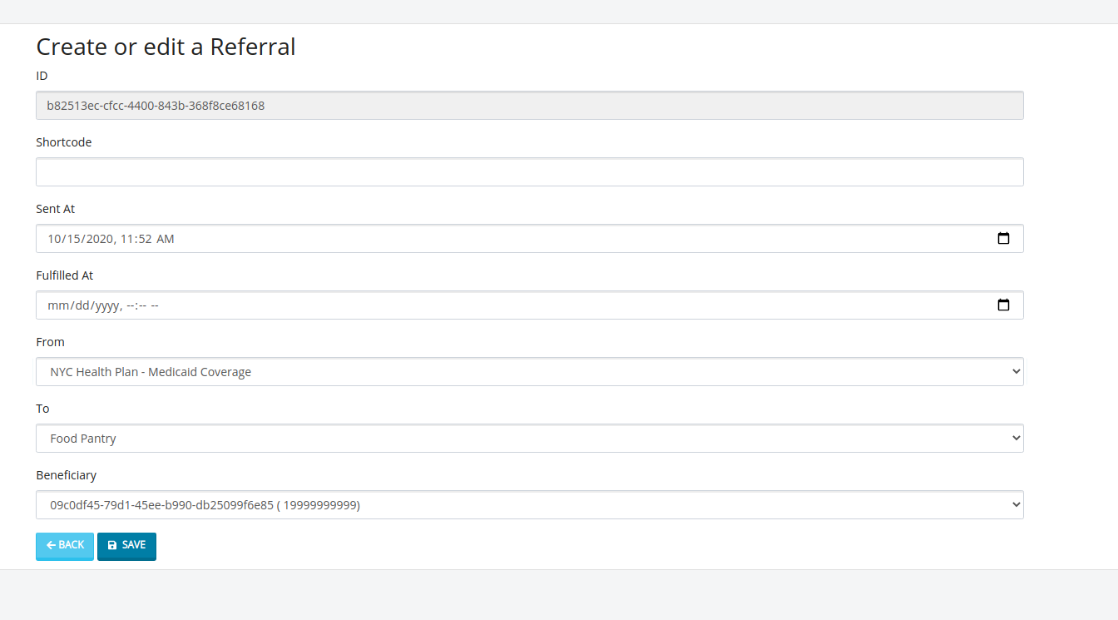Open the From dropdown
1118x620 pixels.
(529, 371)
